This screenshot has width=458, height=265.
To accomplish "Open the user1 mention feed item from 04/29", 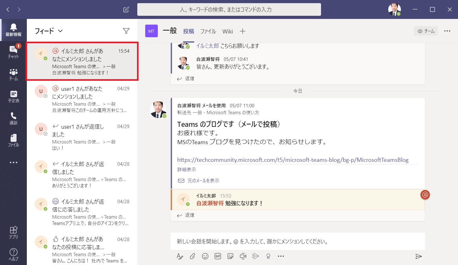I will pyautogui.click(x=82, y=99).
